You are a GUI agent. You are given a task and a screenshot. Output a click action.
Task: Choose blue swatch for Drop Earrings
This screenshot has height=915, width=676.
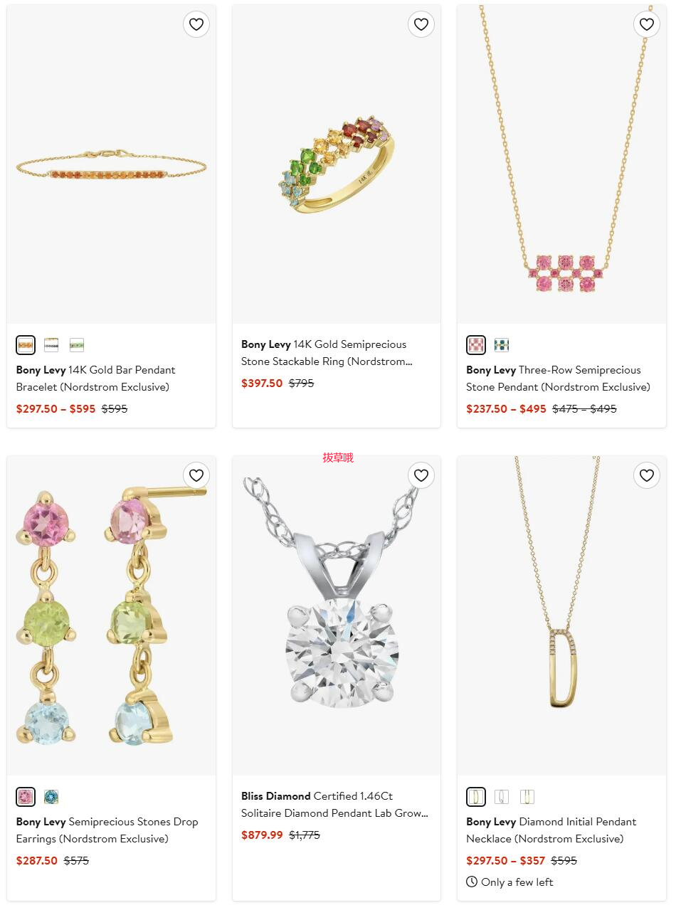point(51,797)
